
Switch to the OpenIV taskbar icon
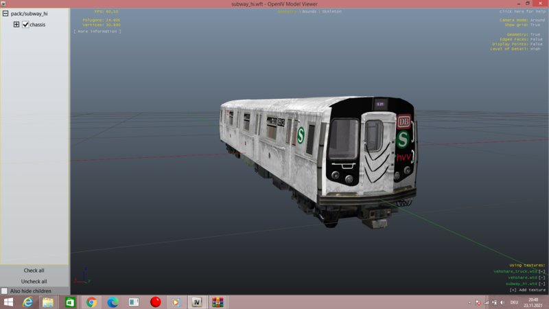(x=197, y=302)
